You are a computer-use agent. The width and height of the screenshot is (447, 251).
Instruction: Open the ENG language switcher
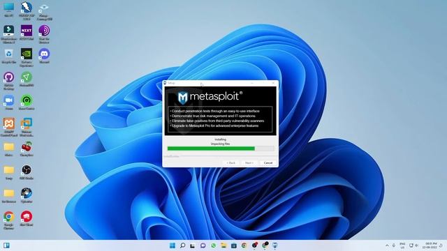pyautogui.click(x=402, y=245)
